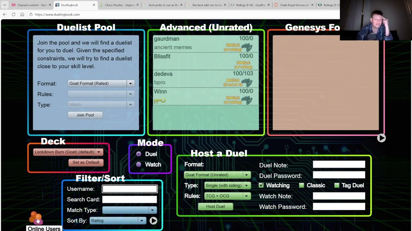Image resolution: width=412 pixels, height=231 pixels.
Task: Click the next-panel arrow beside Genesys format
Action: pos(381,138)
